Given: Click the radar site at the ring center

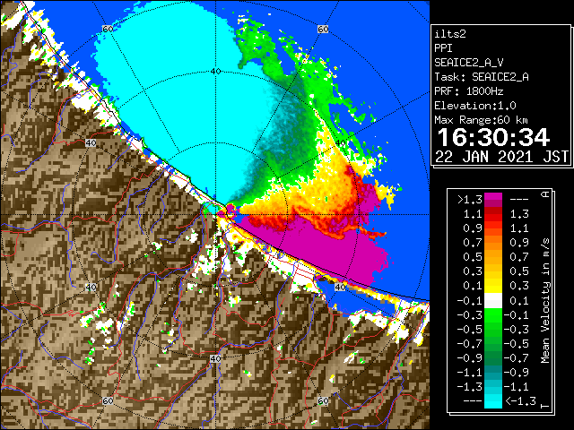Looking at the screenshot, I should click(x=216, y=215).
